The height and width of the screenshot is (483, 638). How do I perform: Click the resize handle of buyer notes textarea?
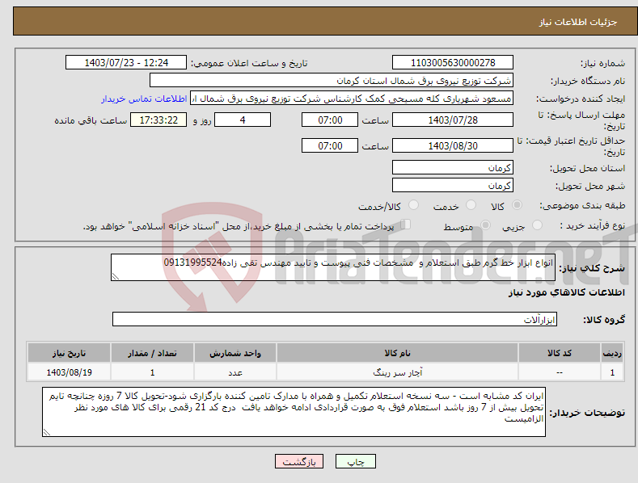point(47,432)
